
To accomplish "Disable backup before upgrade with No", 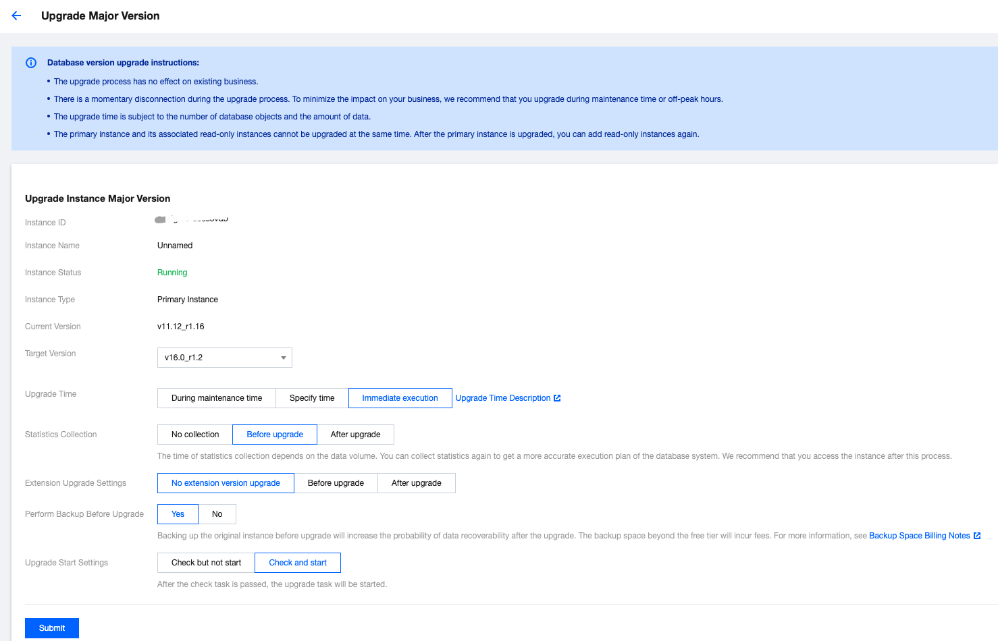I will point(217,514).
